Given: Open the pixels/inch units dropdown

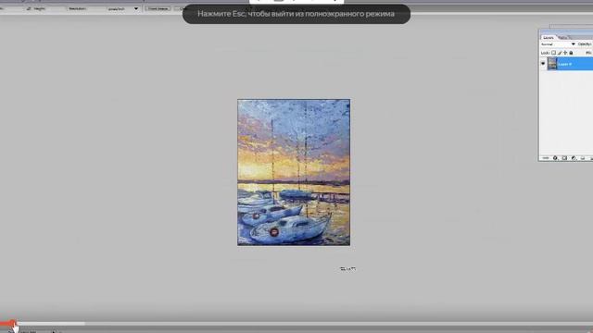Looking at the screenshot, I should coord(122,8).
